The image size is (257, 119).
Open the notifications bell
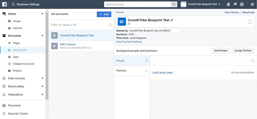point(228,5)
